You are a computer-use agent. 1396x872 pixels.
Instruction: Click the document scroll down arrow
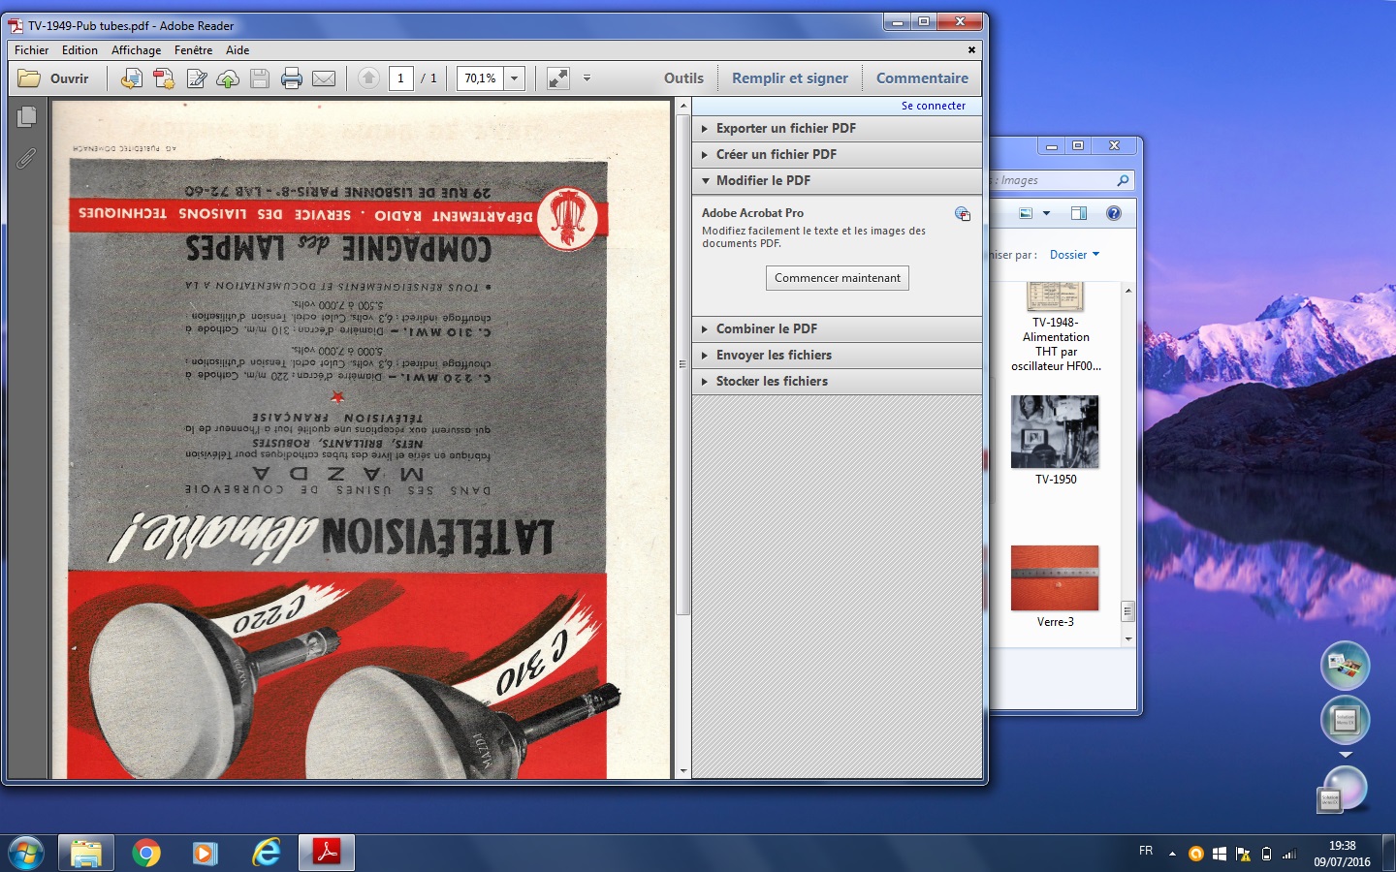point(683,771)
